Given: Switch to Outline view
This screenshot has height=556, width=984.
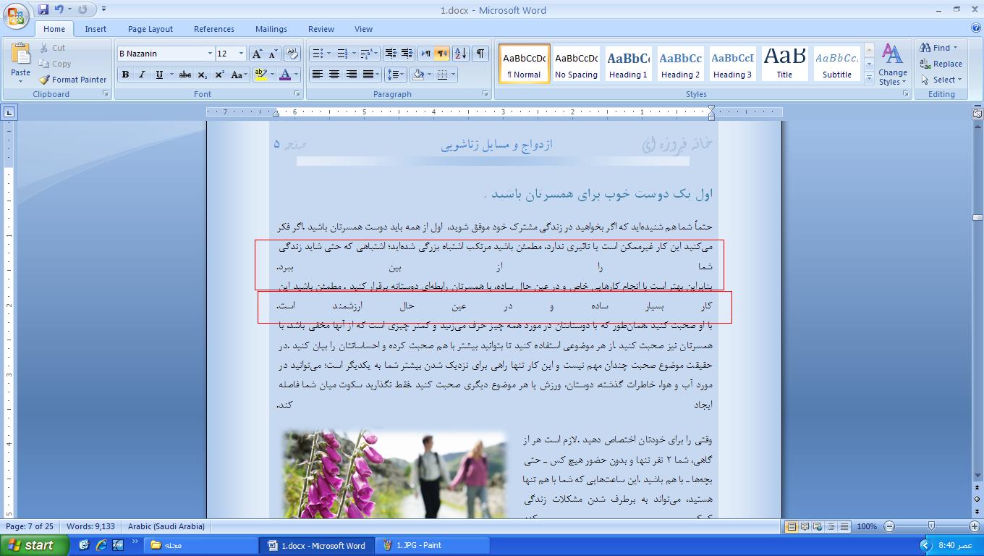Looking at the screenshot, I should tap(831, 526).
